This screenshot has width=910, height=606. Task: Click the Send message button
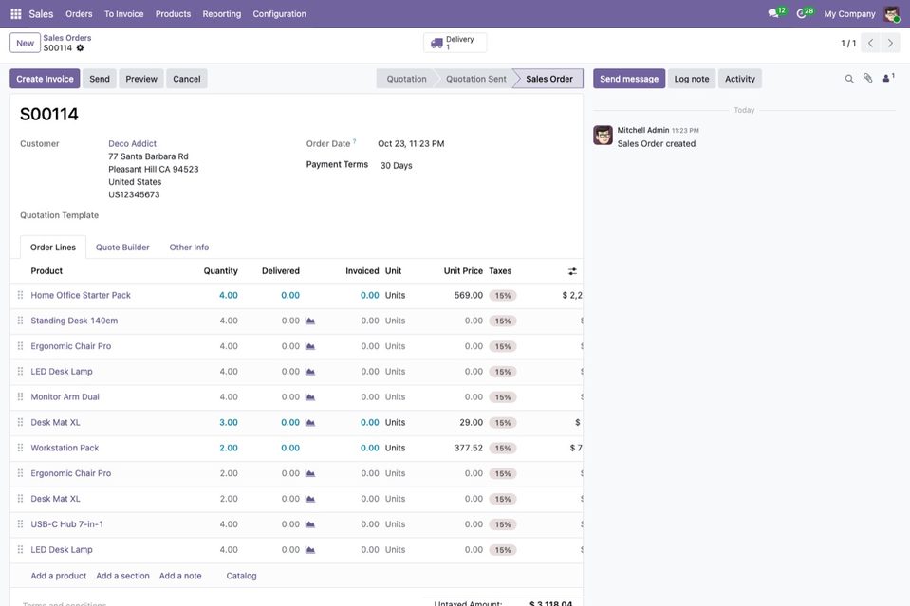pos(629,79)
